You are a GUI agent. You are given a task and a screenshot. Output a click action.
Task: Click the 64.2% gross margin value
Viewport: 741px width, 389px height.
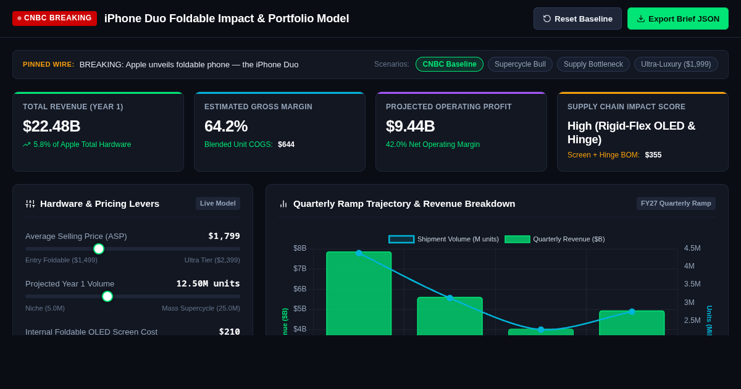[x=226, y=126]
